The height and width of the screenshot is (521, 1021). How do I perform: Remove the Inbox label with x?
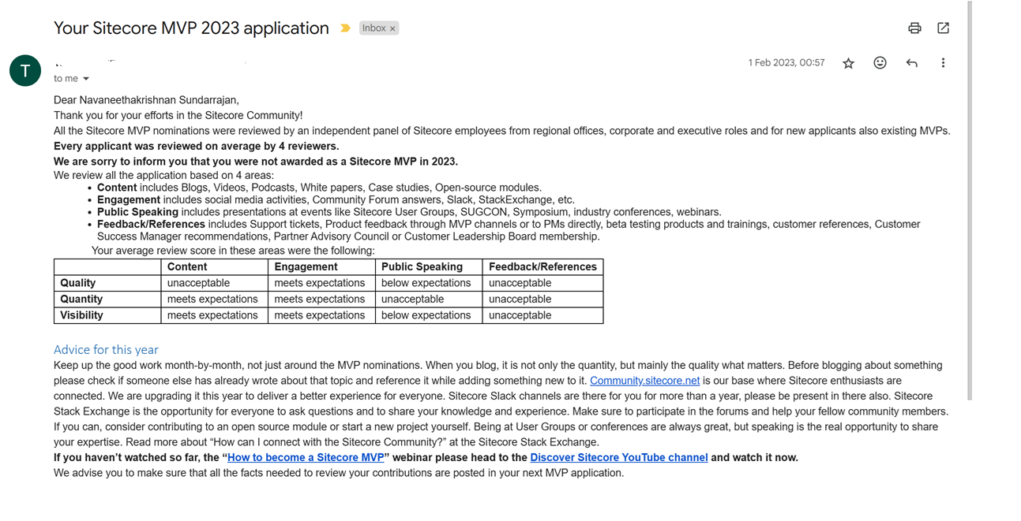coord(392,28)
